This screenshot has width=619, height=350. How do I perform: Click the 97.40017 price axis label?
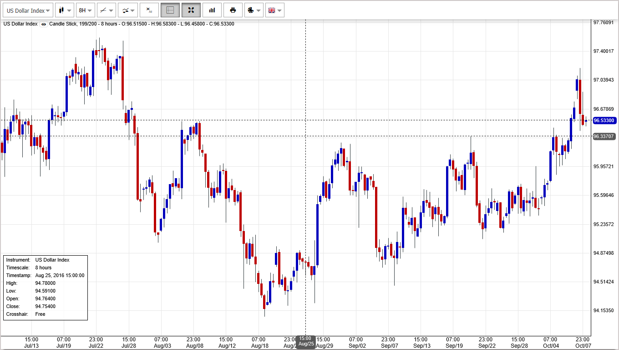tap(604, 51)
